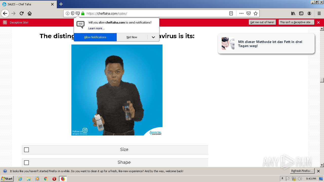This screenshot has width=324, height=182.
Task: Open the Firefox home page
Action: [x=30, y=13]
